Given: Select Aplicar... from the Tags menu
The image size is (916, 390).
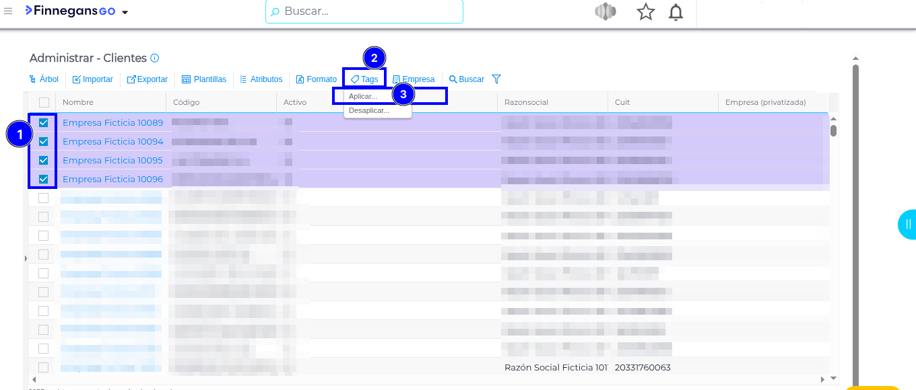Looking at the screenshot, I should [x=364, y=97].
